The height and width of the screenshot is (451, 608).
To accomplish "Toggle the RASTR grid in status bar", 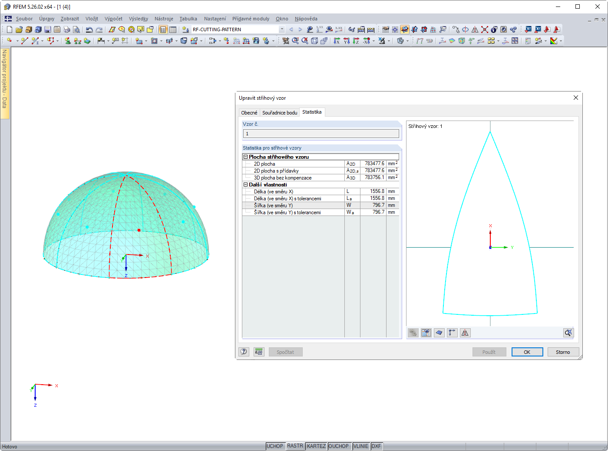I will pyautogui.click(x=295, y=446).
